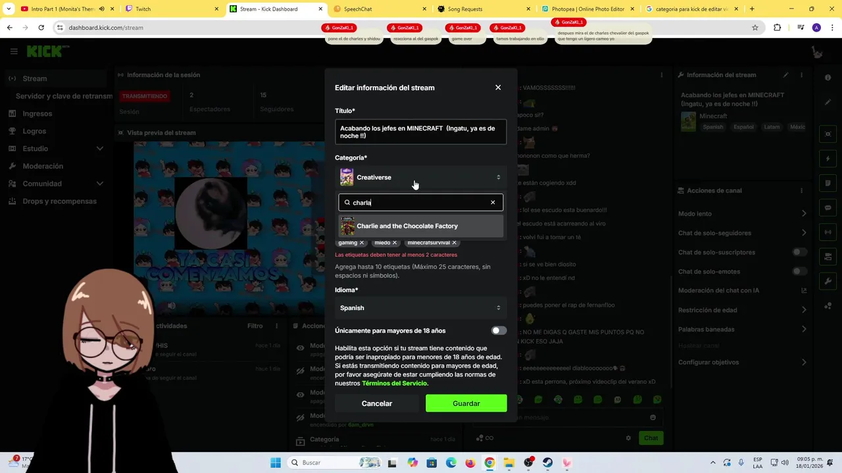Open the three-dot menu of Información del stream panel
Screen dimensions: 842x473
click(x=801, y=75)
